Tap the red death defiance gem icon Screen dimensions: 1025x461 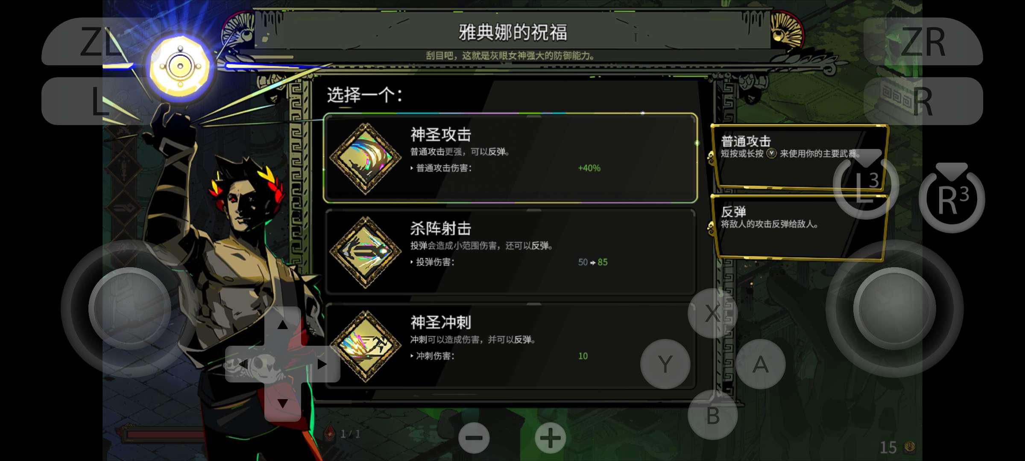pos(330,433)
